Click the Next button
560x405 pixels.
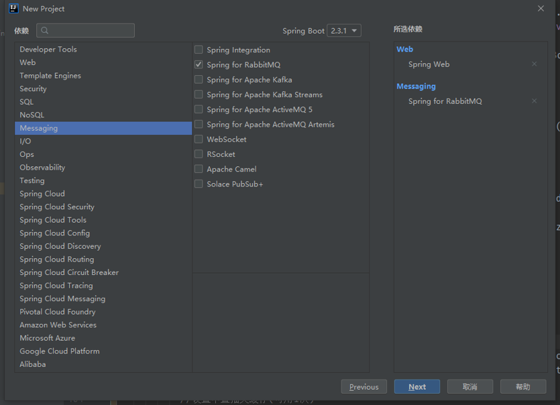pyautogui.click(x=416, y=386)
